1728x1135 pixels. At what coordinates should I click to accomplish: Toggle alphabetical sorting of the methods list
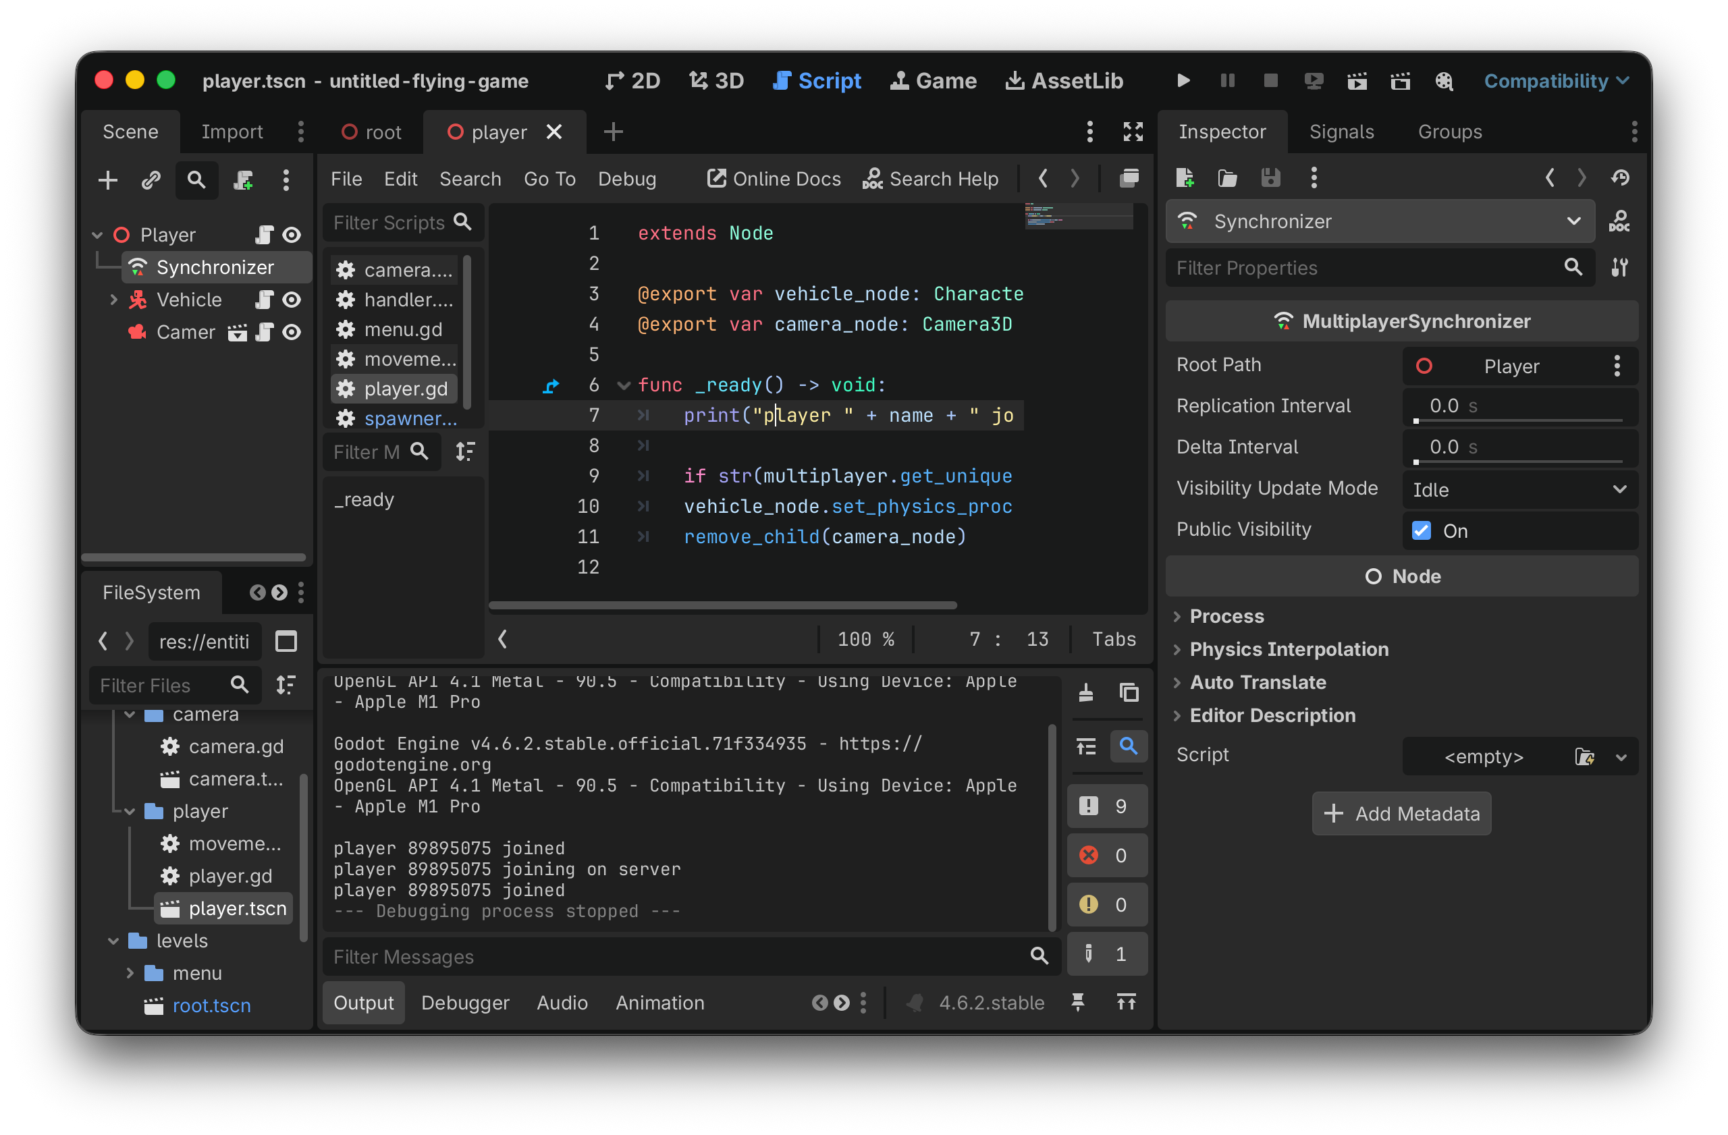[x=465, y=451]
